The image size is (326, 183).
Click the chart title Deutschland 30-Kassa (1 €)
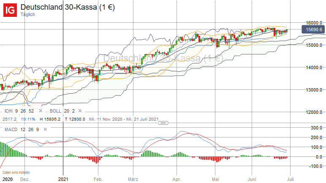(x=68, y=7)
